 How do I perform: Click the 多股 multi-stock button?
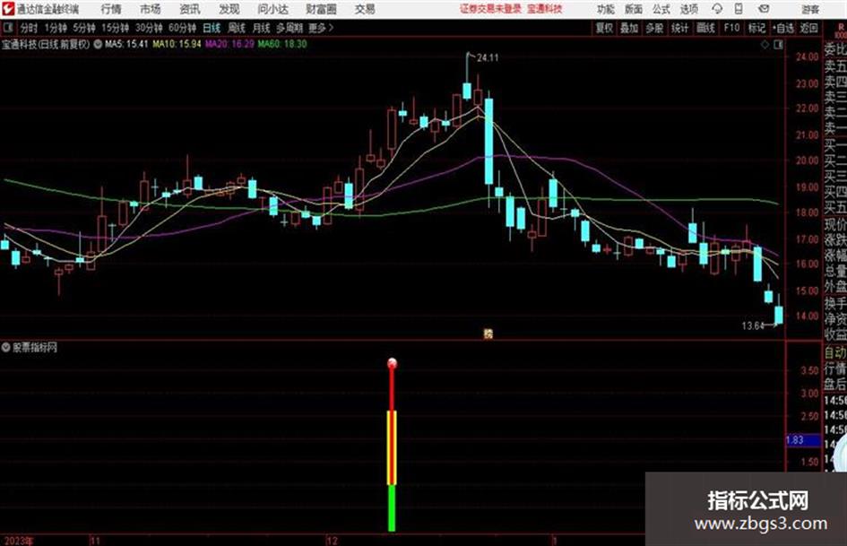[x=654, y=28]
